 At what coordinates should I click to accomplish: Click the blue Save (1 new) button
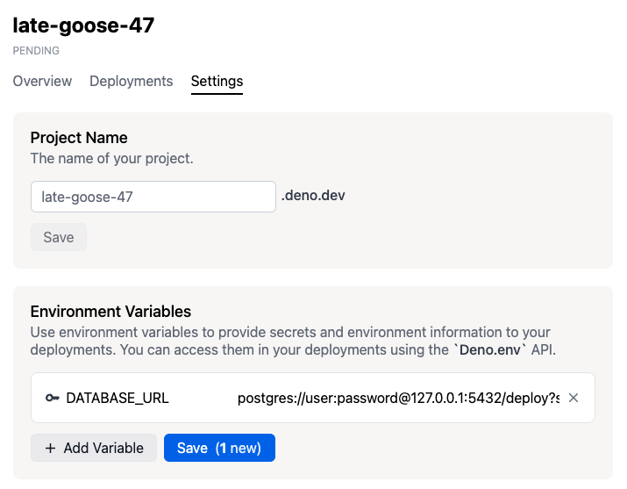tap(219, 448)
